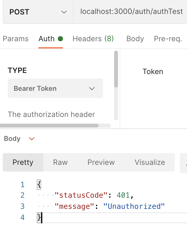Select the Visualize response view
Screen dimensions: 187x225
pos(150,162)
